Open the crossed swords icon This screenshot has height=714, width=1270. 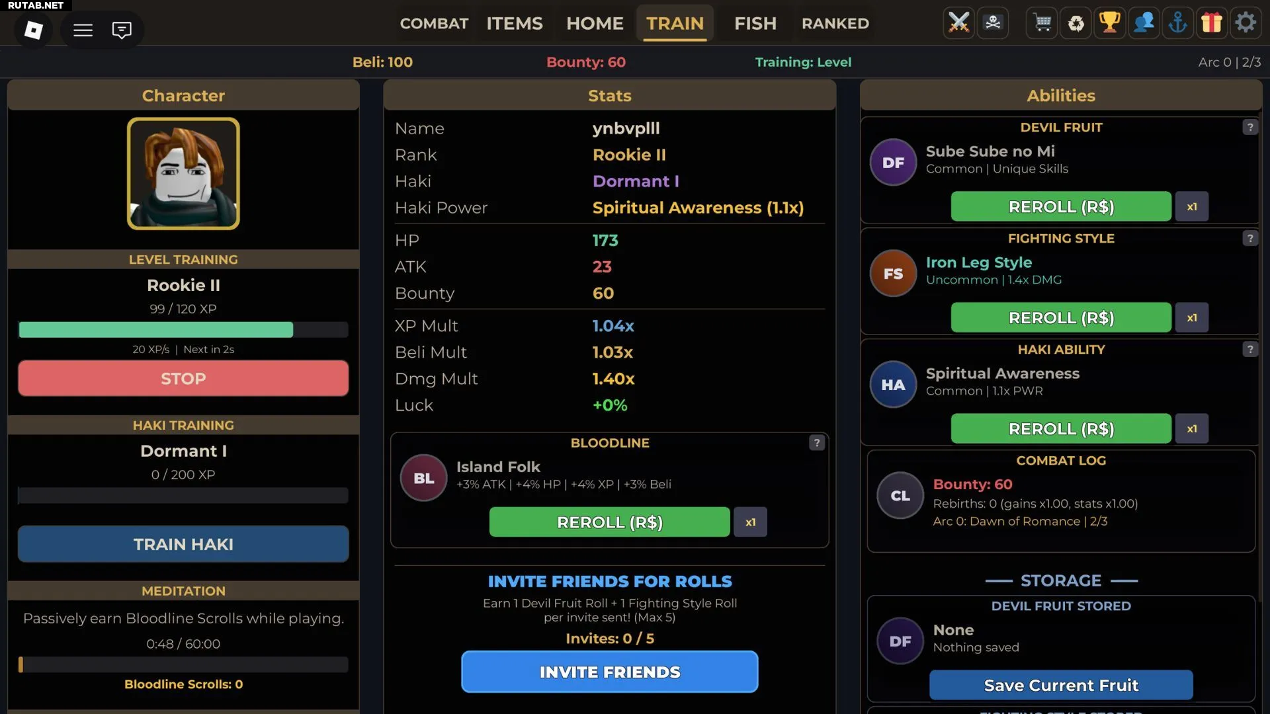click(958, 23)
